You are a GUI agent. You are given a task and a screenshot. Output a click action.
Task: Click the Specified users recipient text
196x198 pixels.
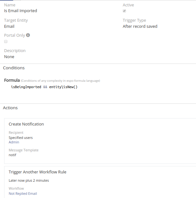(x=20, y=138)
